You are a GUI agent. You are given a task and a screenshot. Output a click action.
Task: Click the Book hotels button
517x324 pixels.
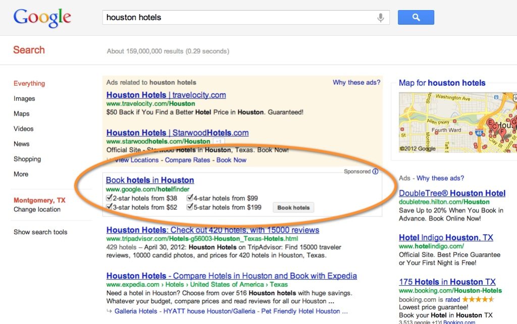pos(293,207)
